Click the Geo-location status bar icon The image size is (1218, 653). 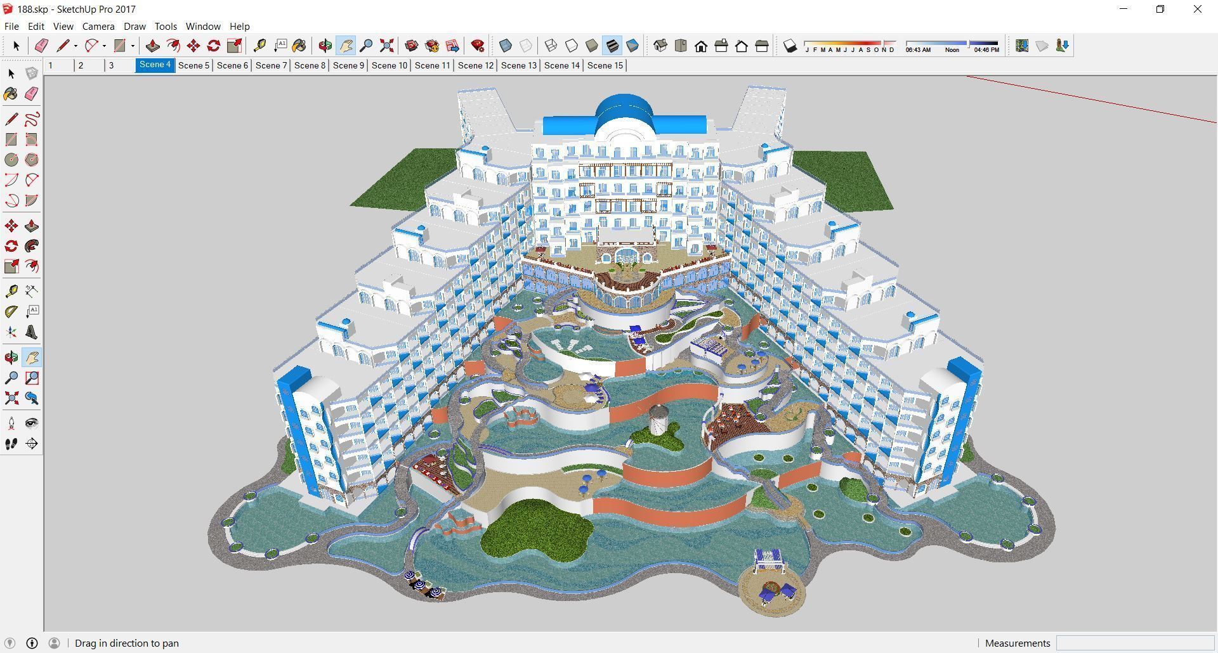pyautogui.click(x=10, y=643)
